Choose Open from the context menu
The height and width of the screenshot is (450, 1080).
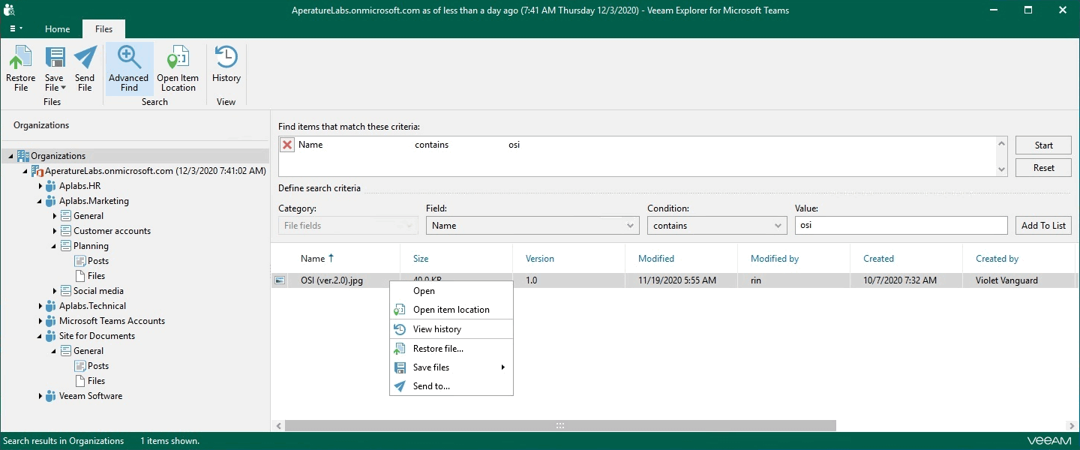click(451, 291)
